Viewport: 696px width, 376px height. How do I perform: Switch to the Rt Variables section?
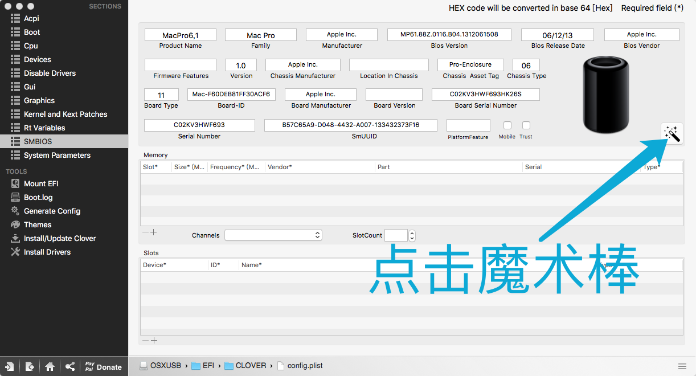click(44, 128)
